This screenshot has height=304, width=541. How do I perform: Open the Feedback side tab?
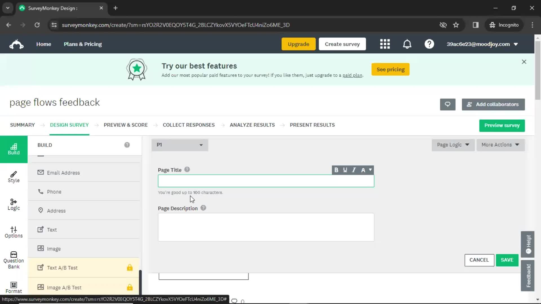(527, 276)
